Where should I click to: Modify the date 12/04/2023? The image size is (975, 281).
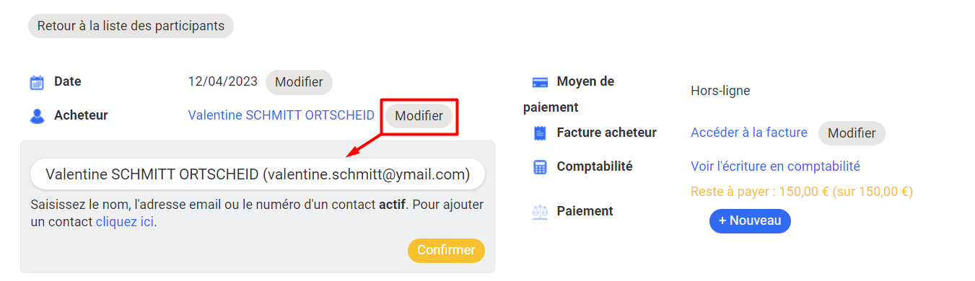pyautogui.click(x=299, y=82)
